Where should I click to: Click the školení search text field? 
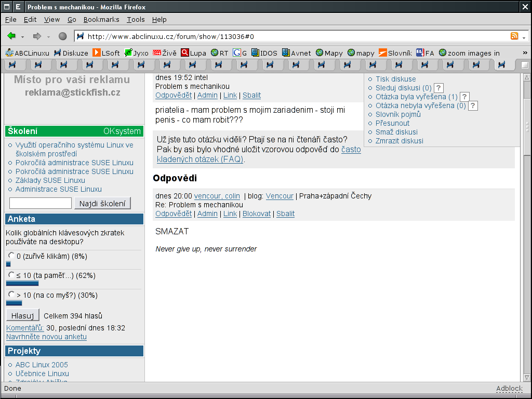coord(41,203)
